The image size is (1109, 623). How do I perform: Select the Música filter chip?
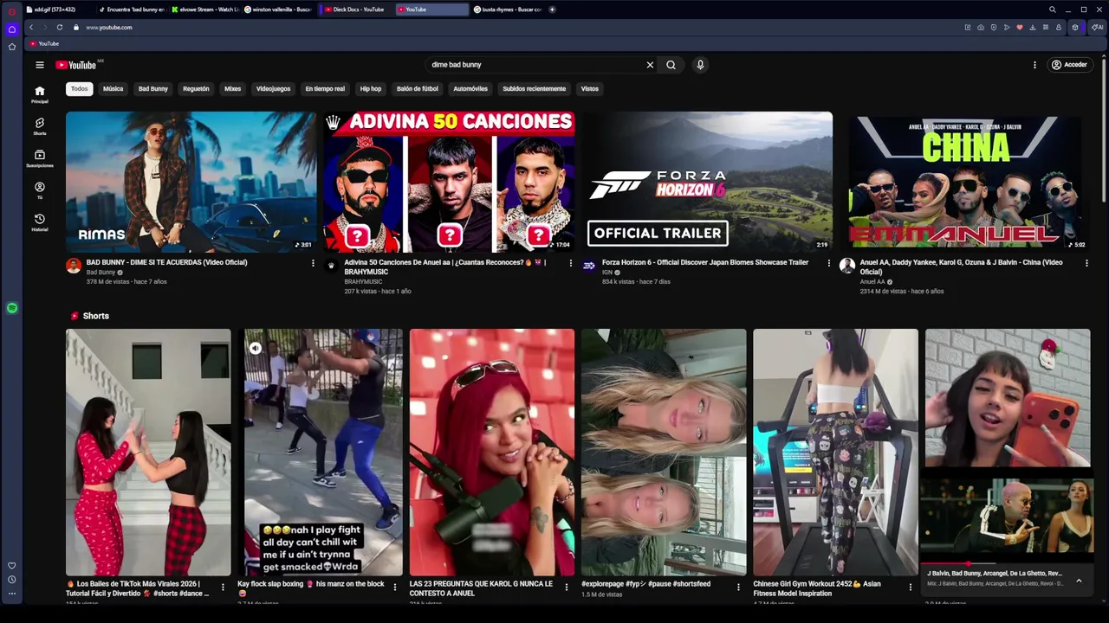[x=113, y=88]
